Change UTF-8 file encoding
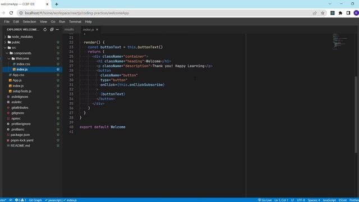The width and height of the screenshot is (359, 202). (301, 200)
